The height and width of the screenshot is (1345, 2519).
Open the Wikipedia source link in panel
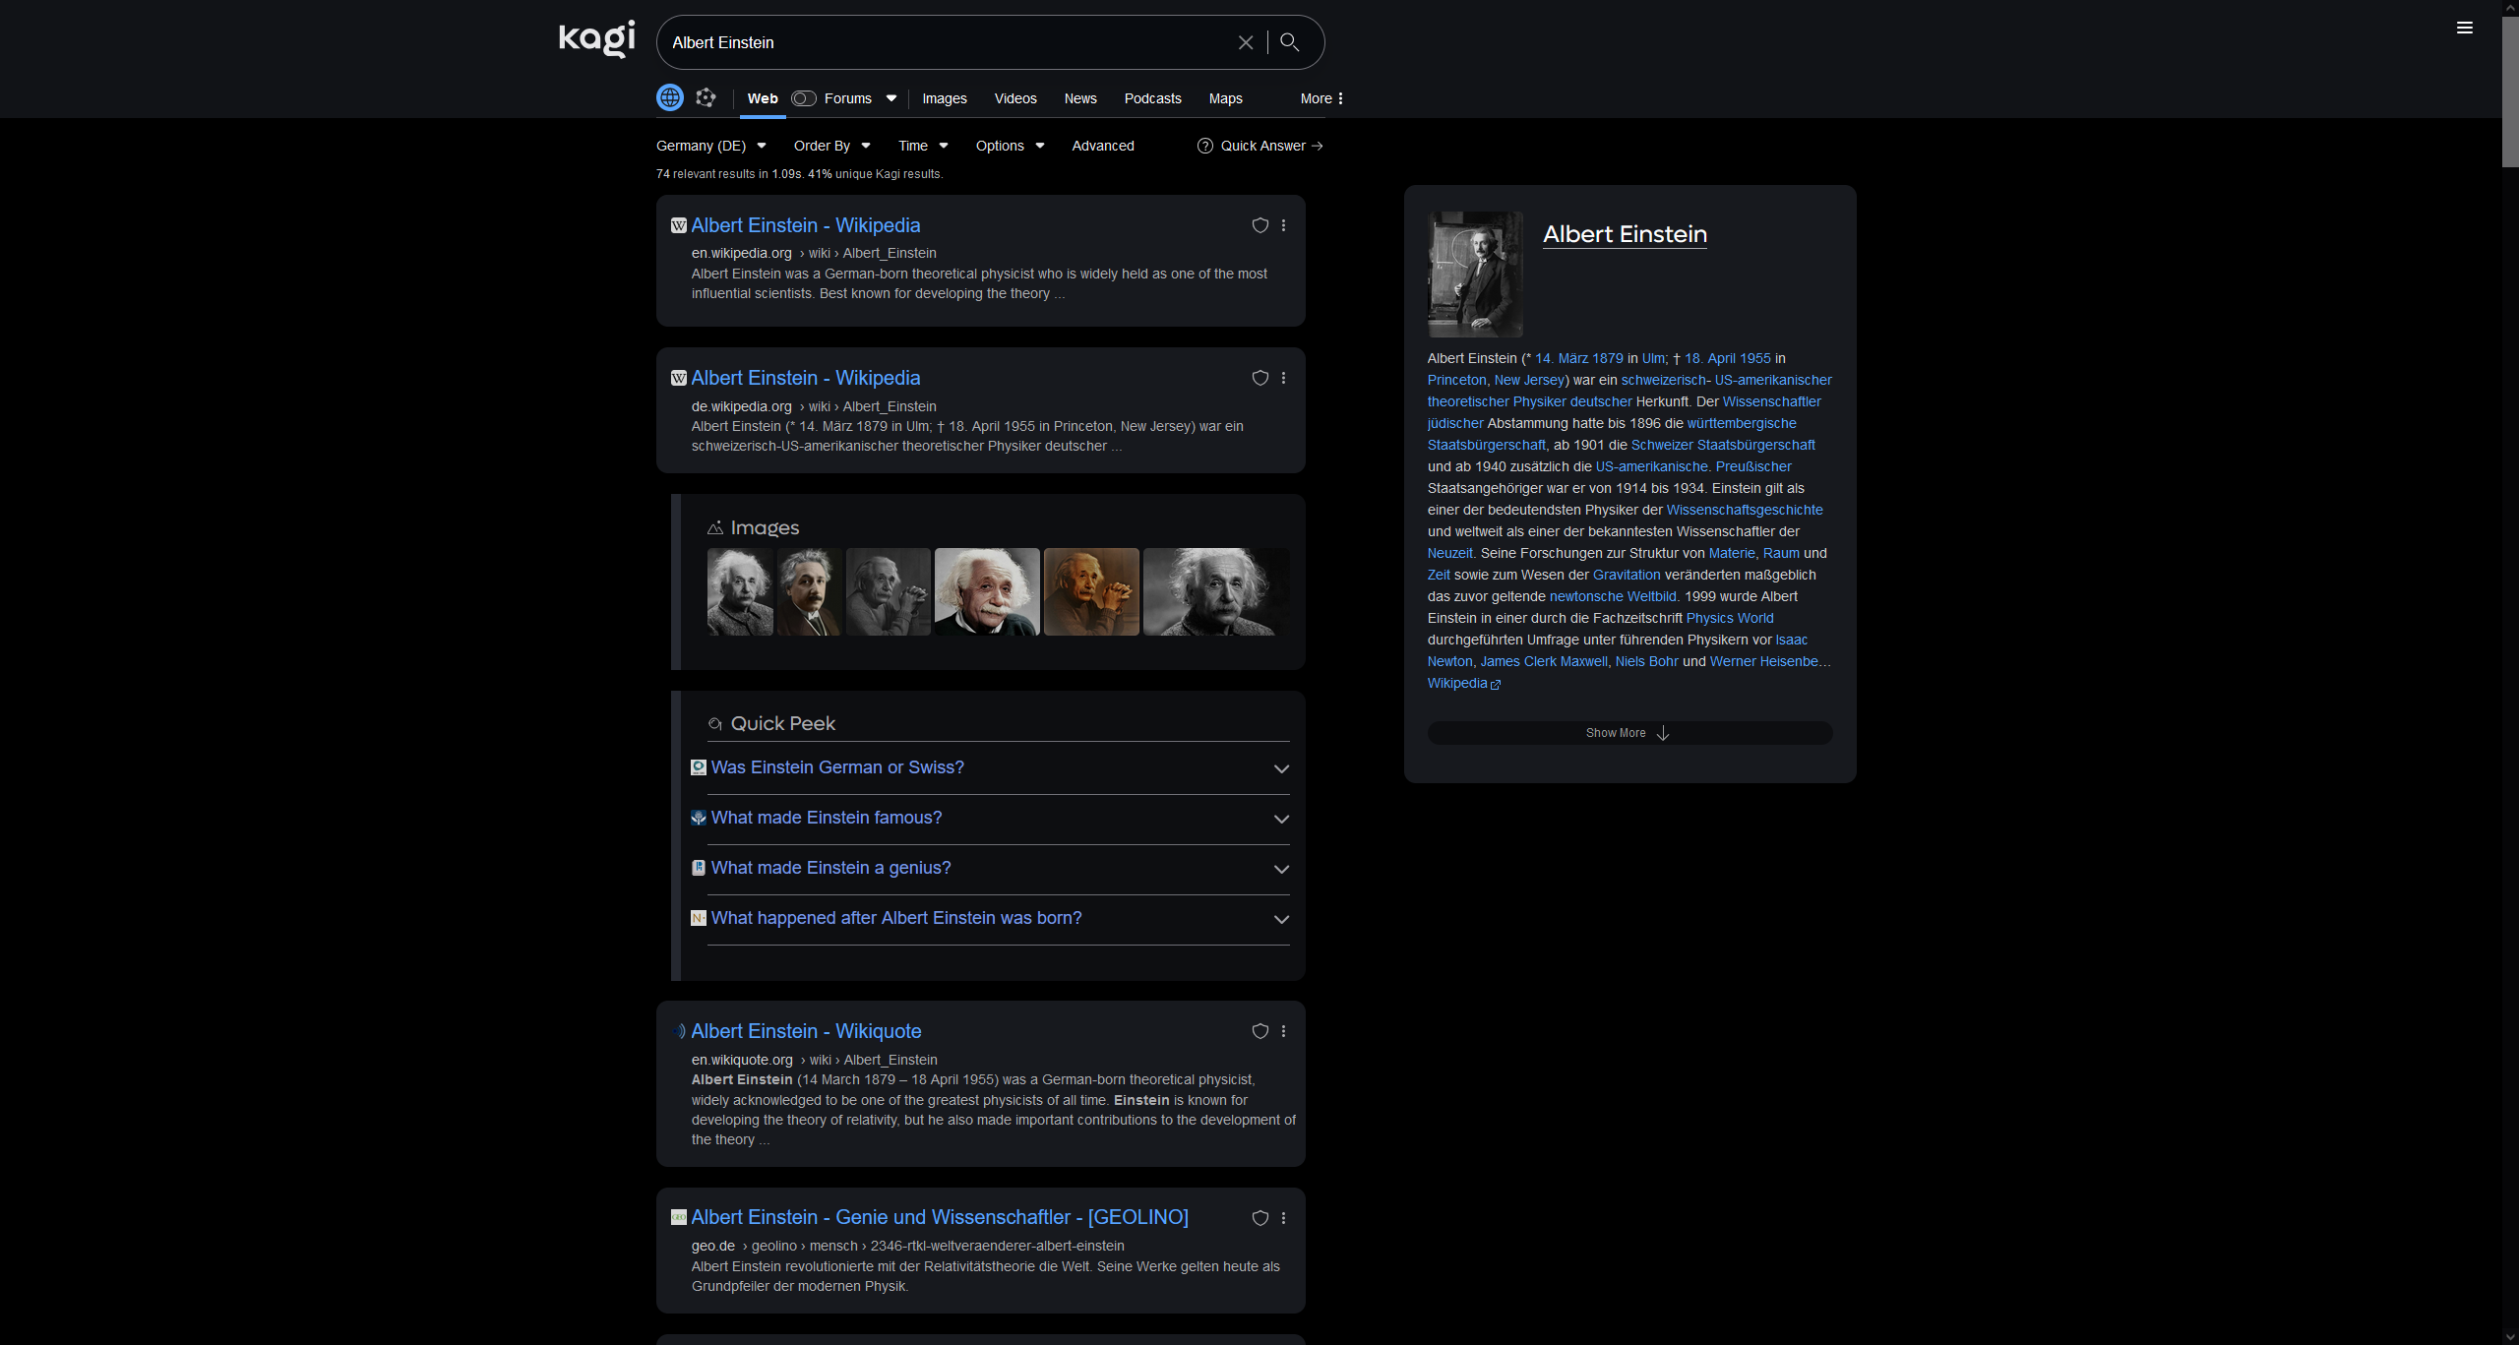pos(1463,683)
